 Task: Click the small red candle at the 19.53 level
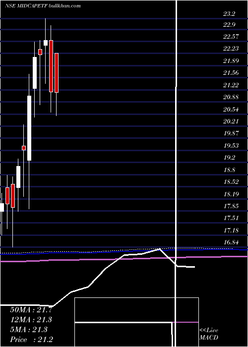click(24, 148)
